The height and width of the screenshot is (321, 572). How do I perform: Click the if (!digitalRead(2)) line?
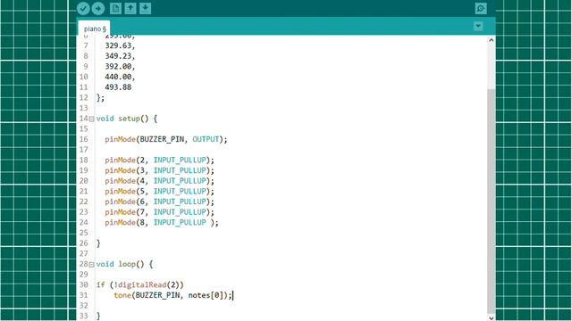[140, 285]
